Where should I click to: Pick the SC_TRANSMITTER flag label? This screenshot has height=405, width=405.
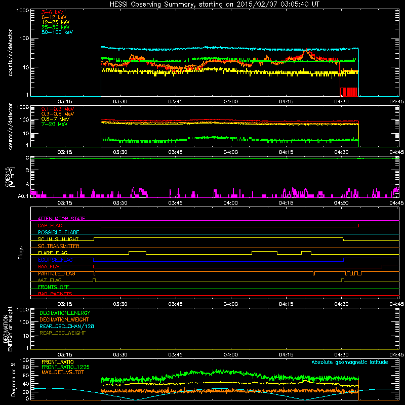(x=59, y=246)
